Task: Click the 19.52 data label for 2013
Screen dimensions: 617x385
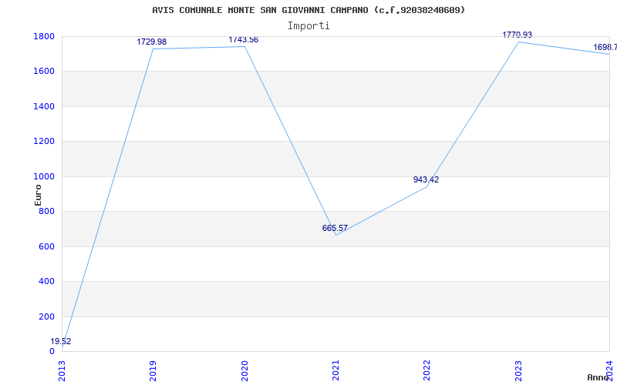Action: pyautogui.click(x=61, y=341)
